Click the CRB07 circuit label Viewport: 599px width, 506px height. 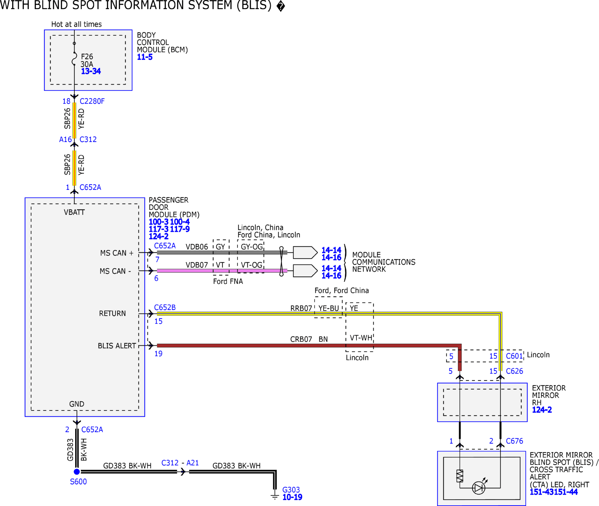(301, 339)
